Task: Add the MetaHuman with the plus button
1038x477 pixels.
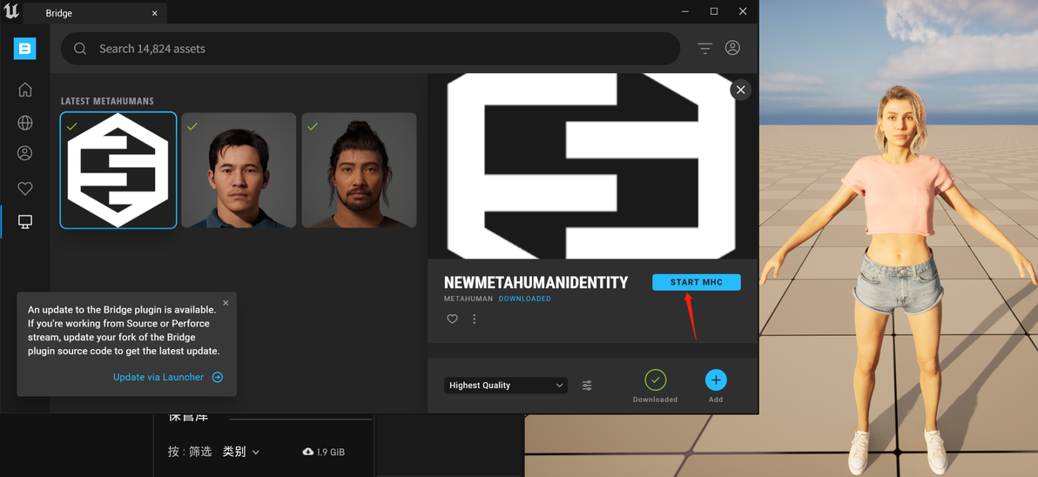Action: (716, 380)
